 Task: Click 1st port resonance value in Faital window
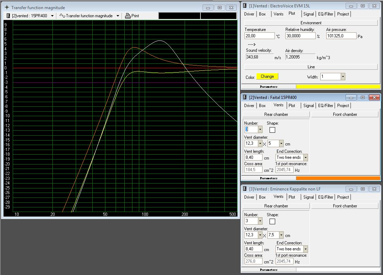coord(284,170)
